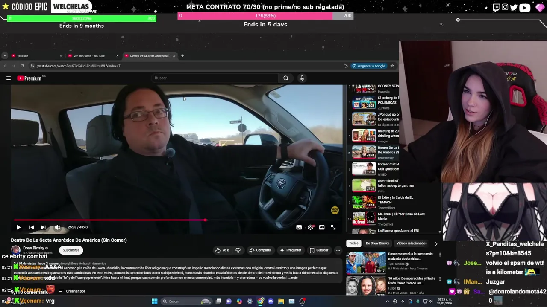Viewport: 547px width, 307px height.
Task: Seek using the red video progress bar
Action: (176, 220)
